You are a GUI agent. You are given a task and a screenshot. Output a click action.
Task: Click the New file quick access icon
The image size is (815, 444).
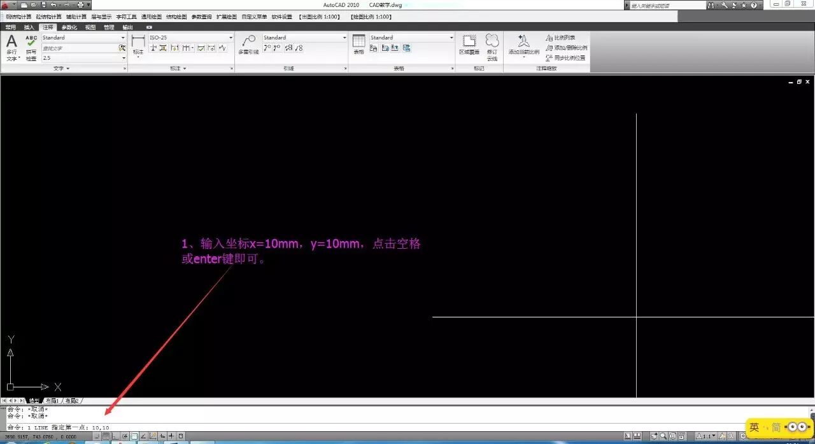click(24, 5)
